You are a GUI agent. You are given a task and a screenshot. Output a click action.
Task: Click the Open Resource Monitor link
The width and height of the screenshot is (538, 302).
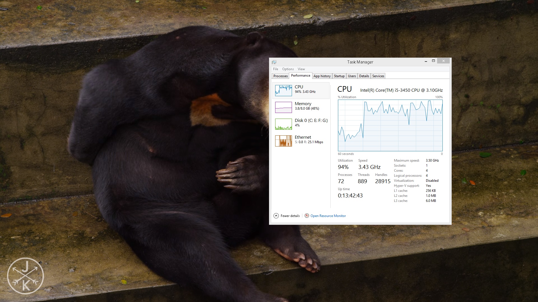coord(328,216)
